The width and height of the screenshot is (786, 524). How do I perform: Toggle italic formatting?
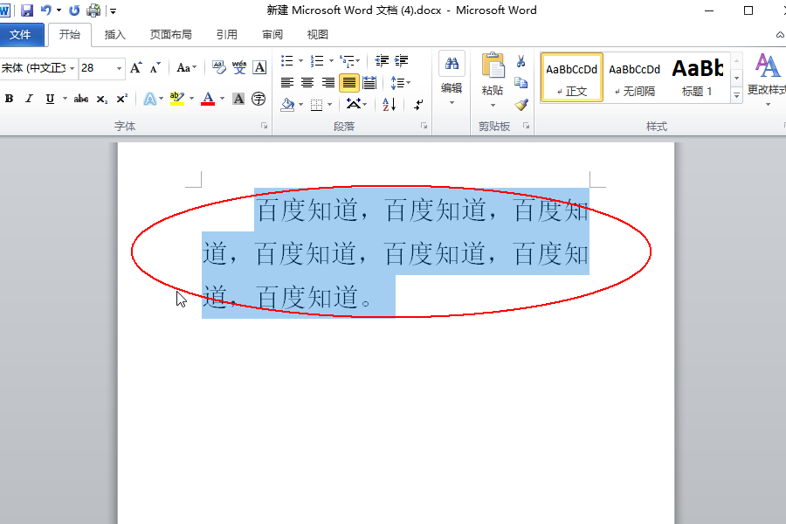29,99
